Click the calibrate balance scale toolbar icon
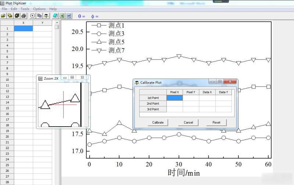294x185 pixels. click(x=46, y=16)
